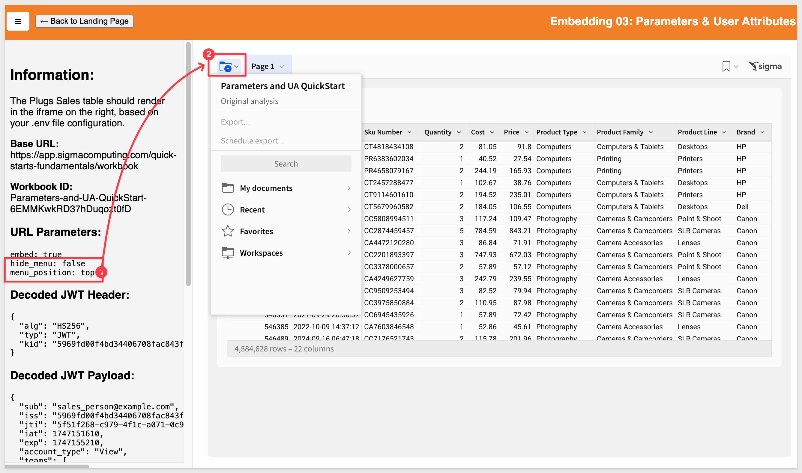This screenshot has width=802, height=473.
Task: Click the Favorites star icon
Action: [x=228, y=231]
